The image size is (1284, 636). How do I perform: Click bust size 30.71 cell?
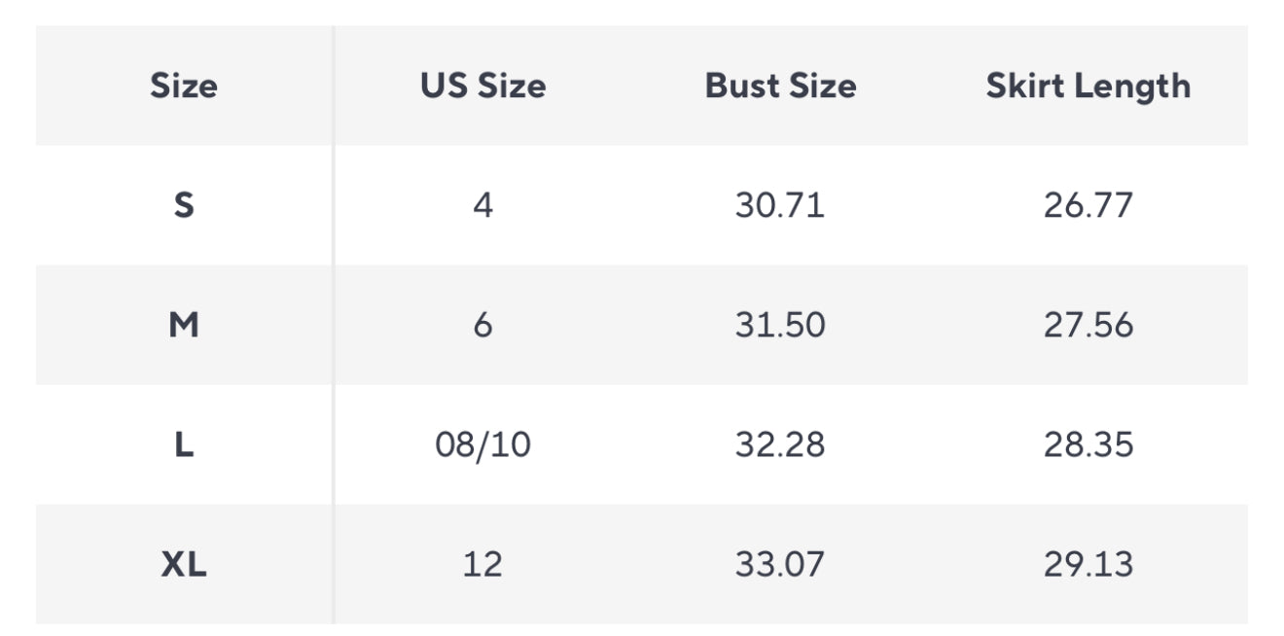(780, 205)
